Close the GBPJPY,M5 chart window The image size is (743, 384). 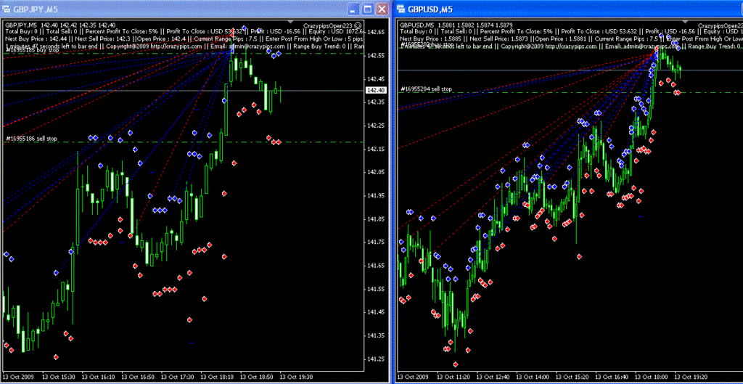coord(382,9)
